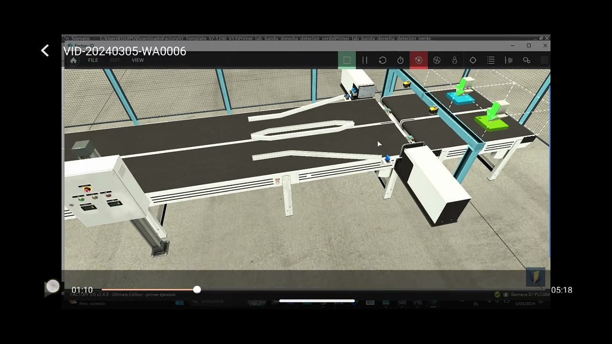612x344 pixels.
Task: Maximize the Factory I/O window
Action: click(529, 45)
